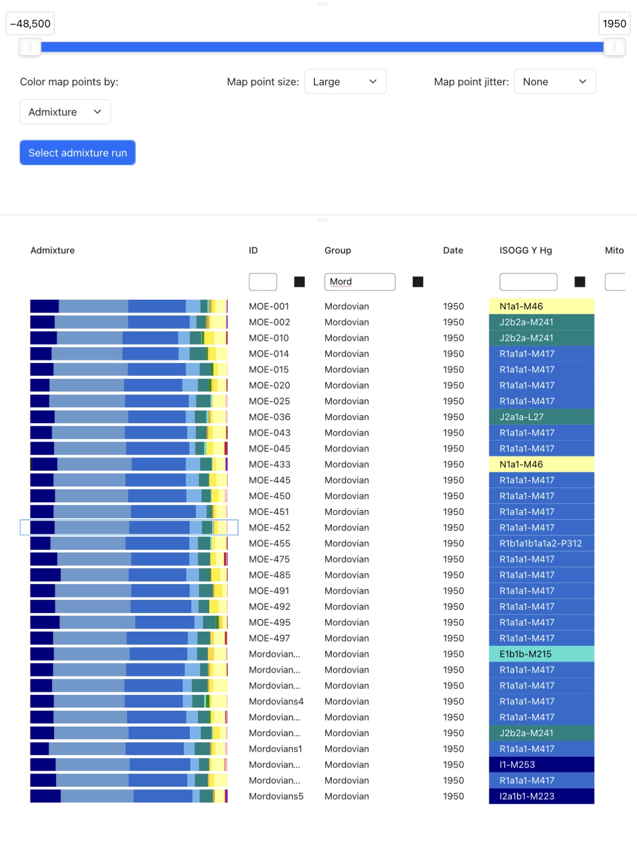Viewport: 637px width, 862px height.
Task: Select the MOE-452 admixture bar row
Action: point(129,527)
